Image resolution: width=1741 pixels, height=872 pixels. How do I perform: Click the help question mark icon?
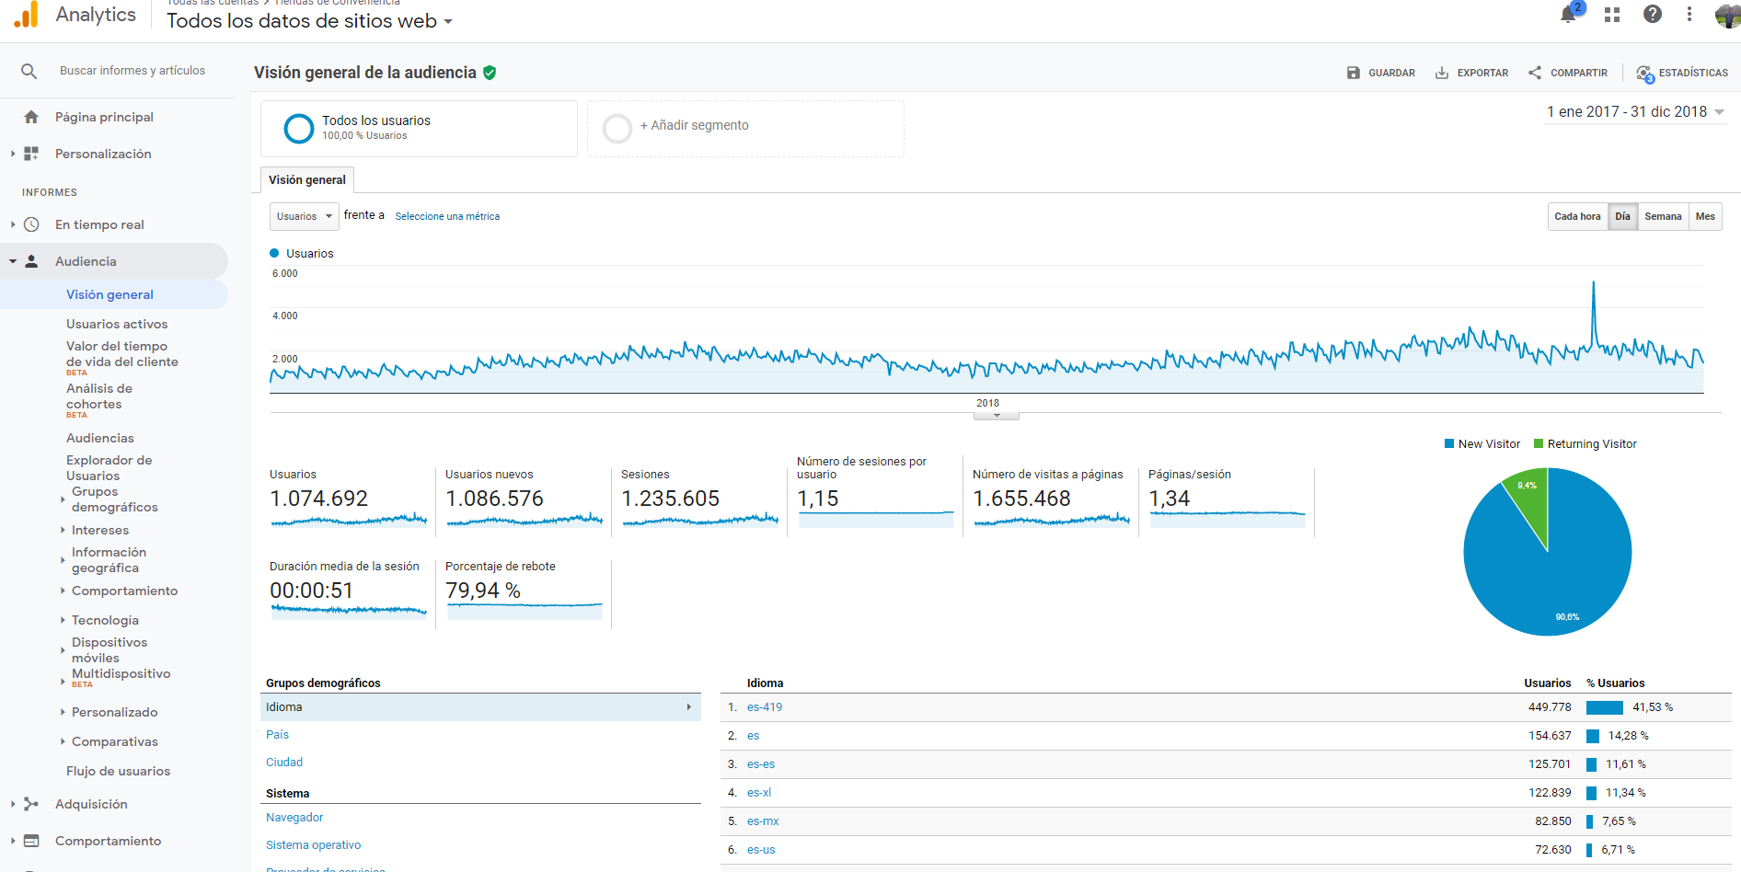(1653, 14)
